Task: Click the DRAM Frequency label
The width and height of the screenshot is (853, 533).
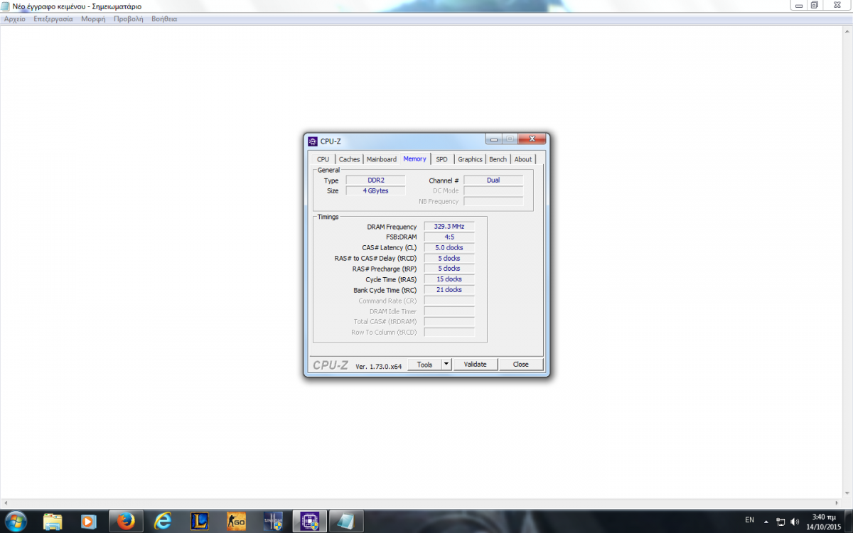Action: [392, 227]
